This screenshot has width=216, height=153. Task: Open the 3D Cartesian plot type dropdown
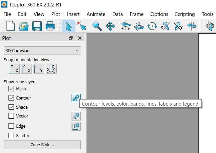[x=42, y=50]
